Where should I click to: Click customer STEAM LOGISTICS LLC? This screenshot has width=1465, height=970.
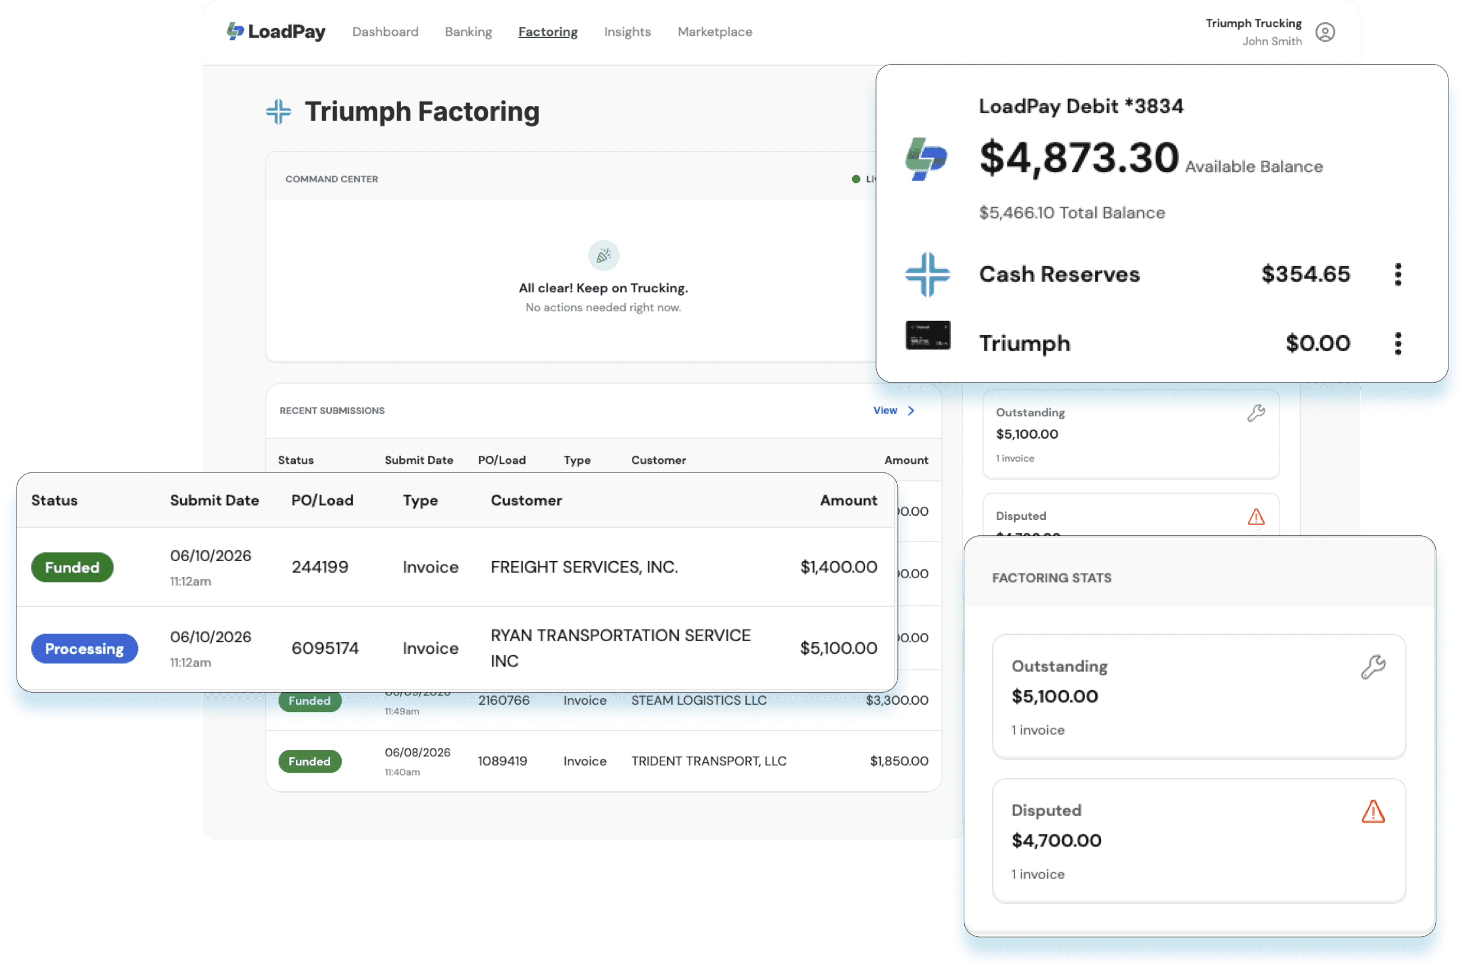698,700
